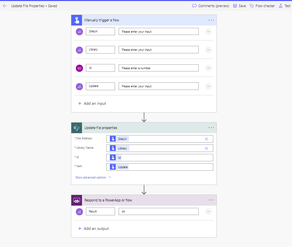
Task: Edit the Id input name field
Action: click(100, 68)
